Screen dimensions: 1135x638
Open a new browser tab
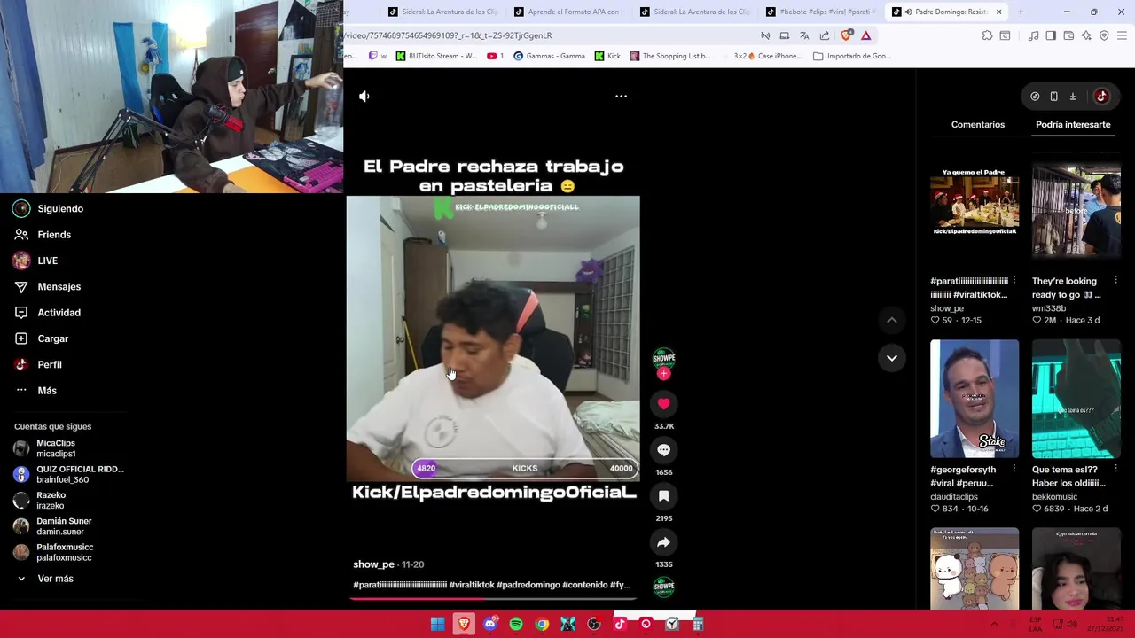click(x=1021, y=12)
